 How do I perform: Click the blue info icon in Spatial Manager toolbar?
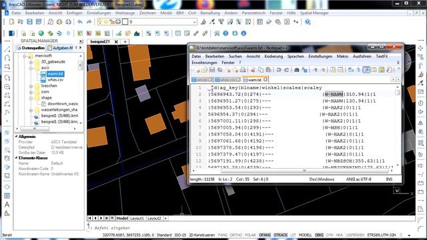pos(244,33)
